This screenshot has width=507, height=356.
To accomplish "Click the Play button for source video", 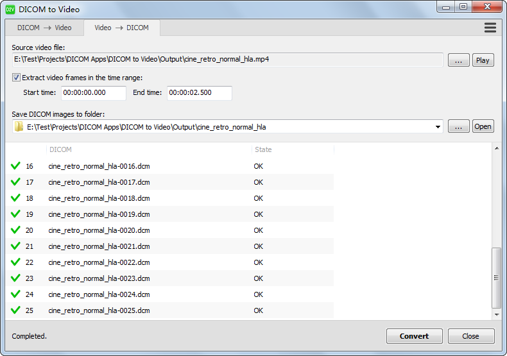I will (483, 60).
